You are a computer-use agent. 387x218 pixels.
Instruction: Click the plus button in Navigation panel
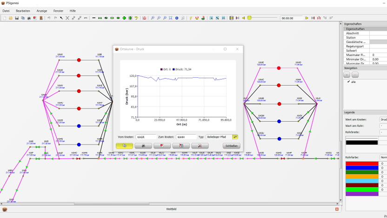(x=347, y=75)
